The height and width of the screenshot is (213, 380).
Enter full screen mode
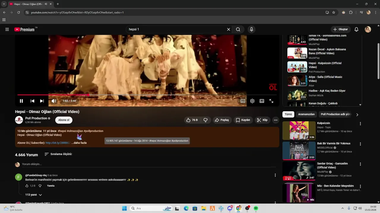(x=271, y=101)
